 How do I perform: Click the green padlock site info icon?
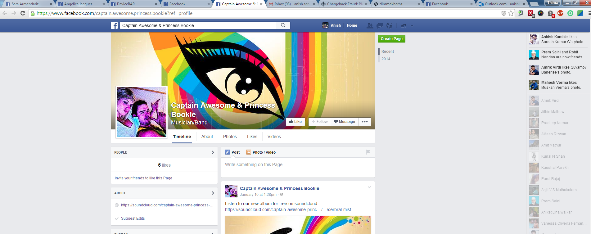pyautogui.click(x=33, y=13)
